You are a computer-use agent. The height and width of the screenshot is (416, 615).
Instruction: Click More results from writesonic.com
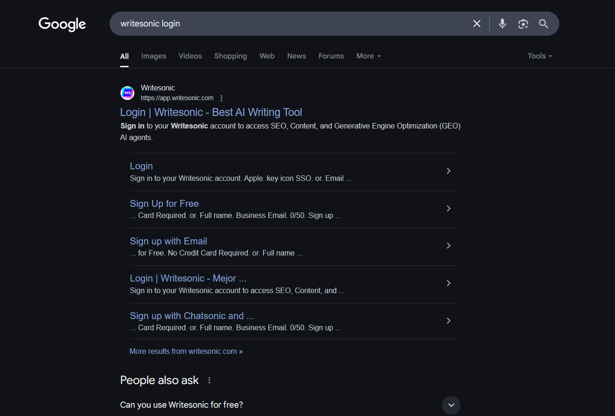tap(186, 352)
